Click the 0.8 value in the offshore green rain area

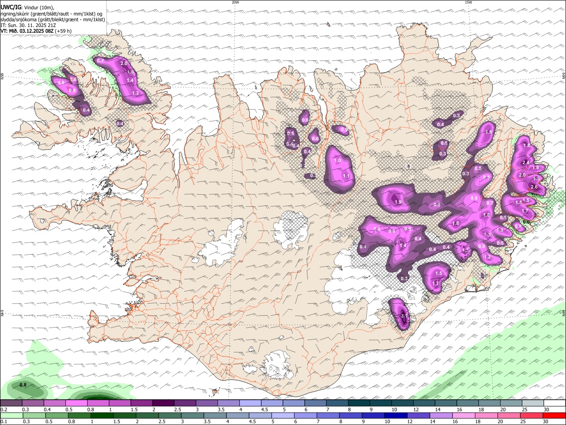[23, 385]
